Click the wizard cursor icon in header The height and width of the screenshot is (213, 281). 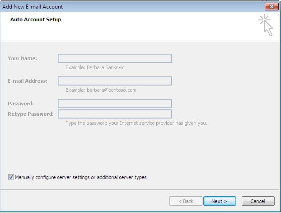[266, 25]
